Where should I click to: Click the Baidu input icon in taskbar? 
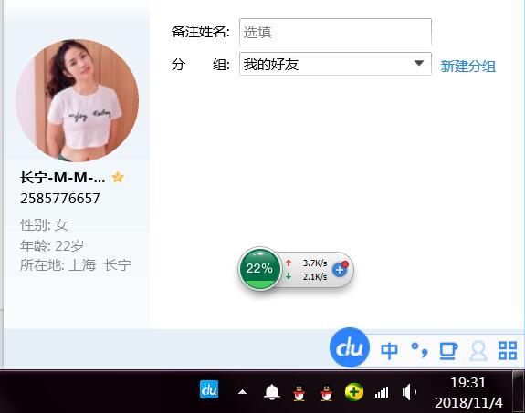click(209, 389)
